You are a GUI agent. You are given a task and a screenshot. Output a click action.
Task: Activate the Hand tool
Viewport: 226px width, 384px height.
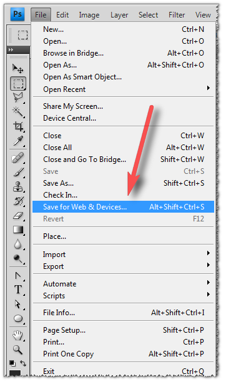[x=18, y=335]
